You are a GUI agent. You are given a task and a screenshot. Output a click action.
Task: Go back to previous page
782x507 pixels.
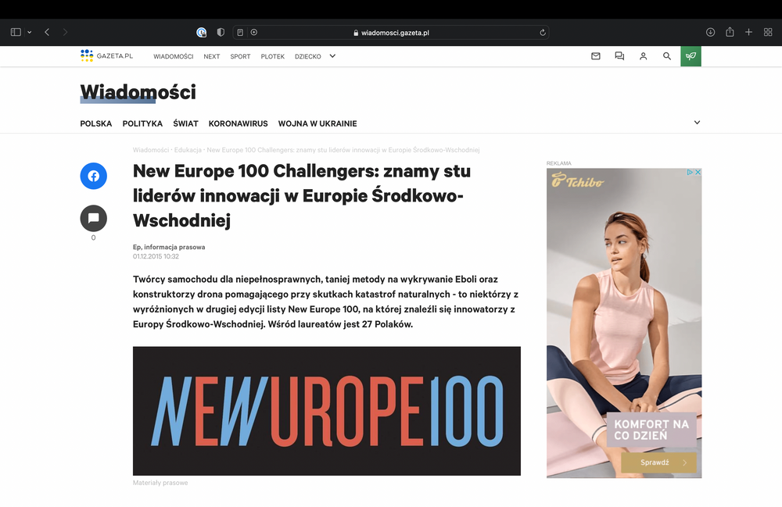pyautogui.click(x=47, y=32)
